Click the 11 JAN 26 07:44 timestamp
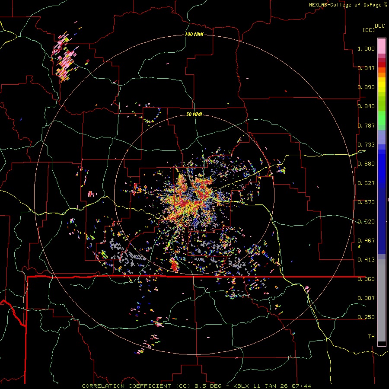 click(283, 386)
